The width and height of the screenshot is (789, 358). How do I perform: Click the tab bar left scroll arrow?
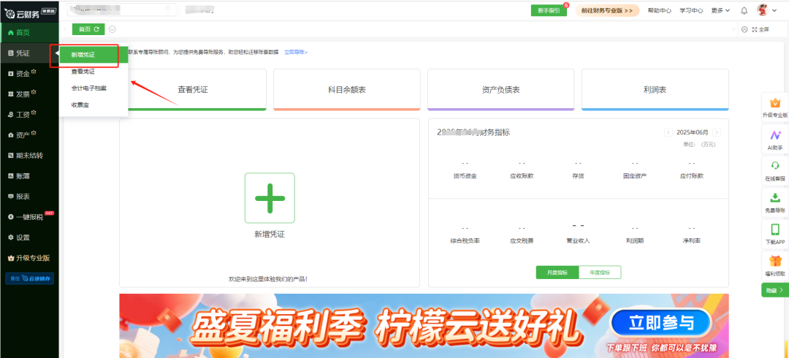(65, 29)
